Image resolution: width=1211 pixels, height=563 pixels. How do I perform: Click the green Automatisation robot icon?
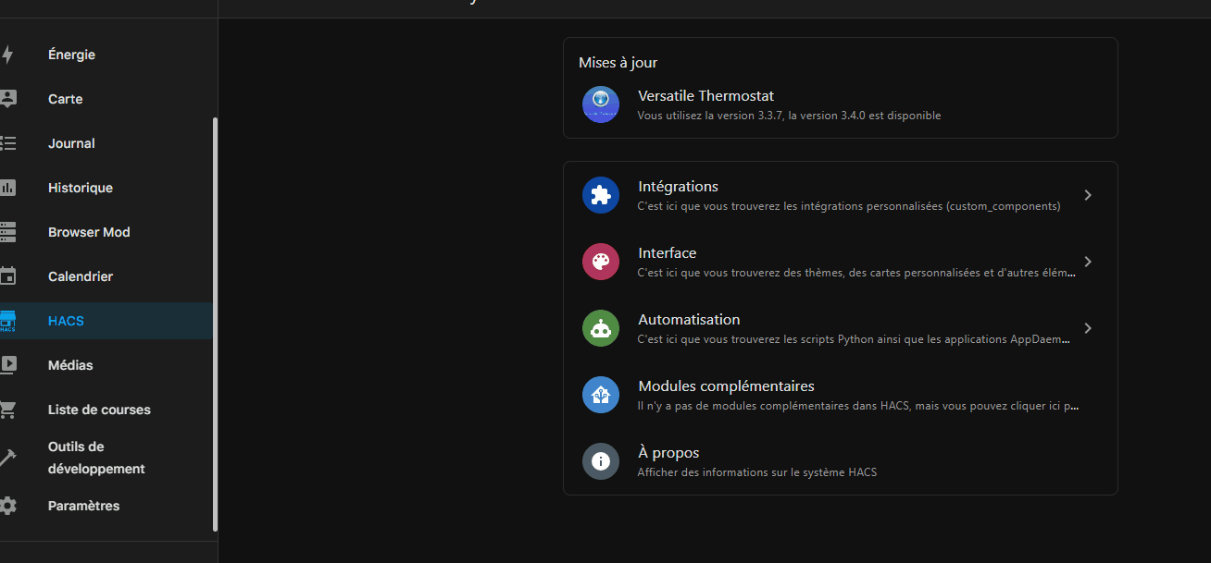tap(601, 328)
